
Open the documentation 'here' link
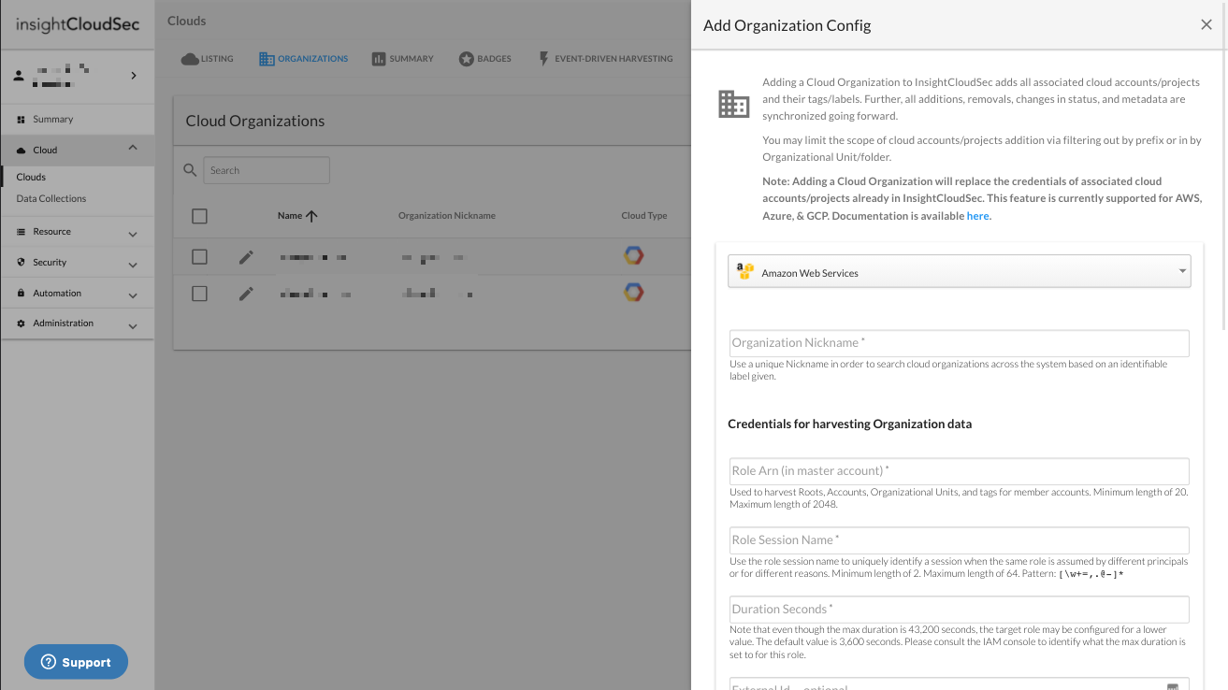tap(977, 216)
